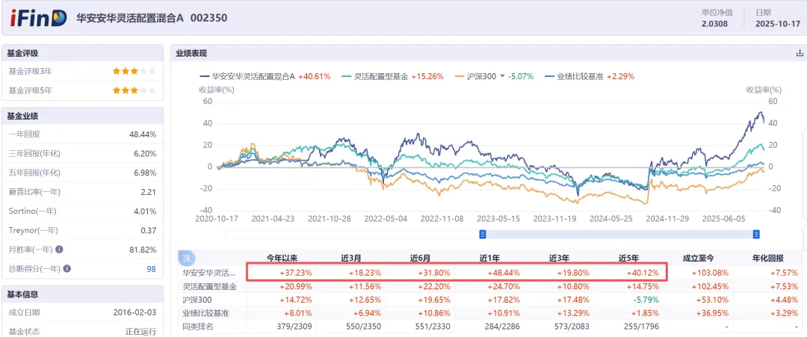
Task: Click the left handle of chart range slider
Action: (x=483, y=234)
